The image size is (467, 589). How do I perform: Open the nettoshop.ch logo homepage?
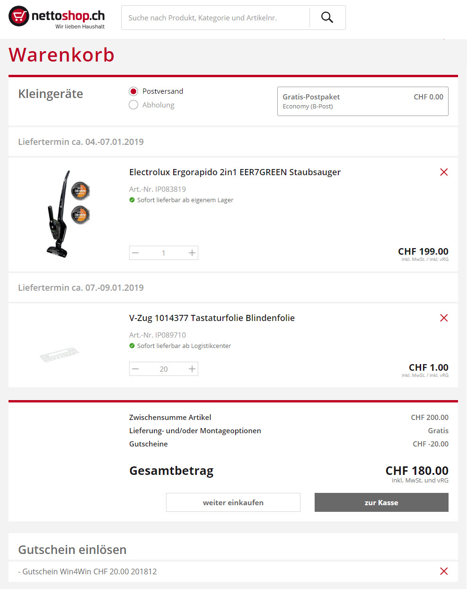click(x=57, y=17)
